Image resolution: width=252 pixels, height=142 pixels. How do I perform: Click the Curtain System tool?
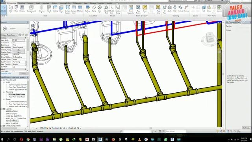(68, 9)
